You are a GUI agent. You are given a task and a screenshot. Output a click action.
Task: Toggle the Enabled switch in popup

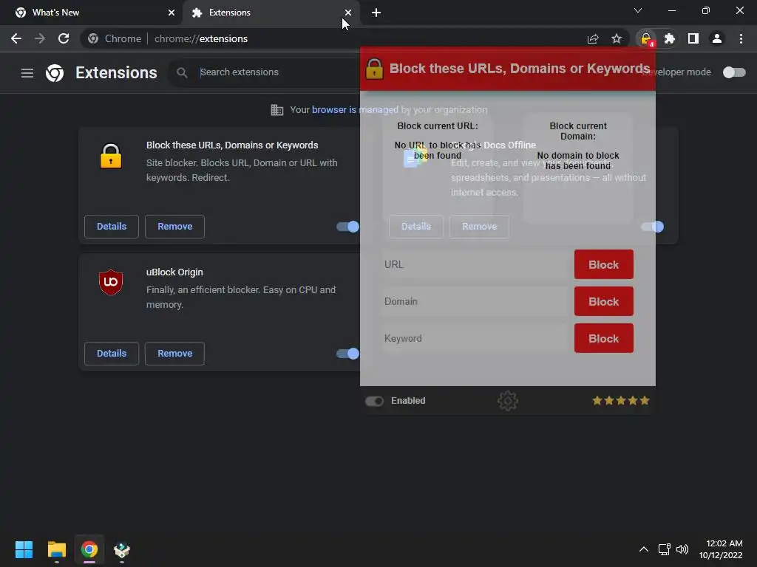(374, 401)
